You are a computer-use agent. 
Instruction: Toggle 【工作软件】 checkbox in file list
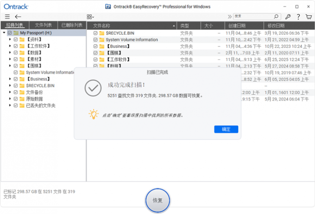(95, 59)
